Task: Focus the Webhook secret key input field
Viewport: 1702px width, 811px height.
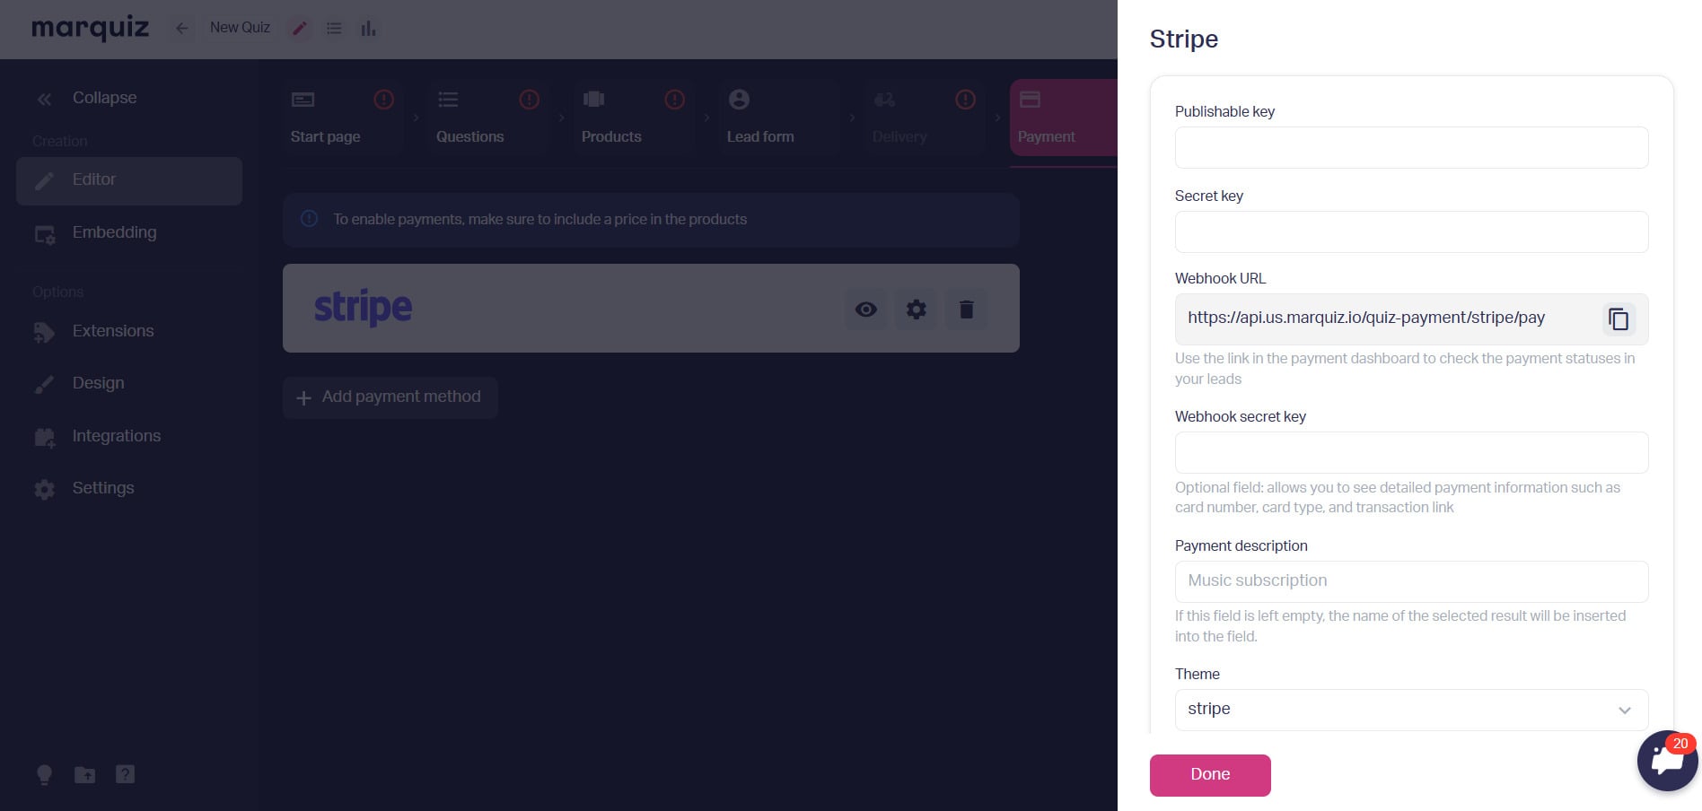Action: click(x=1411, y=452)
